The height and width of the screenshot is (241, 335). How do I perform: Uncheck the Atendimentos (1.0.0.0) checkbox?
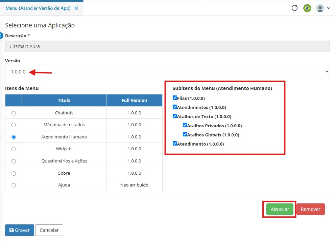(x=175, y=107)
